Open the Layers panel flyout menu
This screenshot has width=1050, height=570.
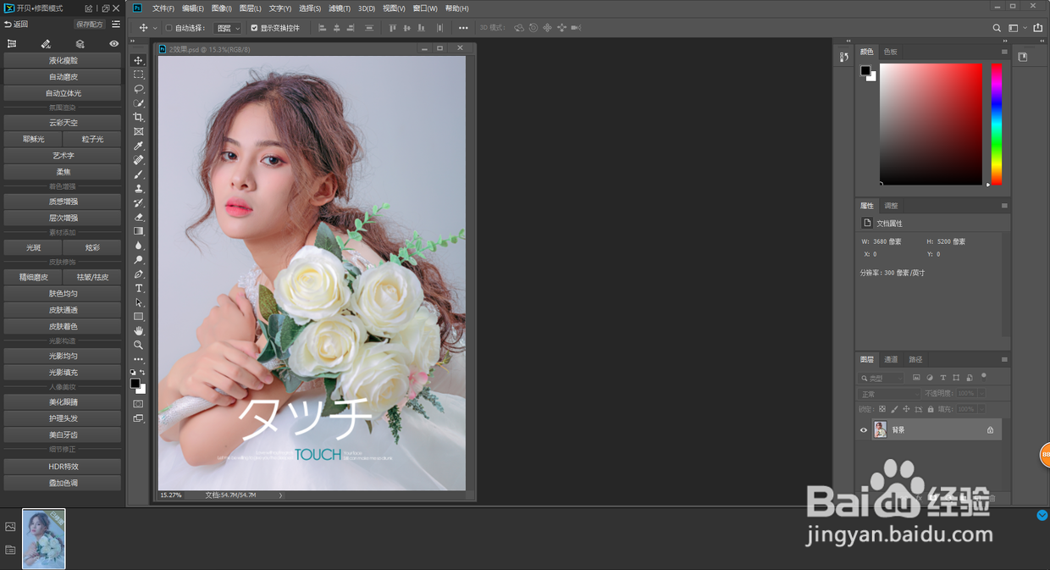click(x=1004, y=360)
